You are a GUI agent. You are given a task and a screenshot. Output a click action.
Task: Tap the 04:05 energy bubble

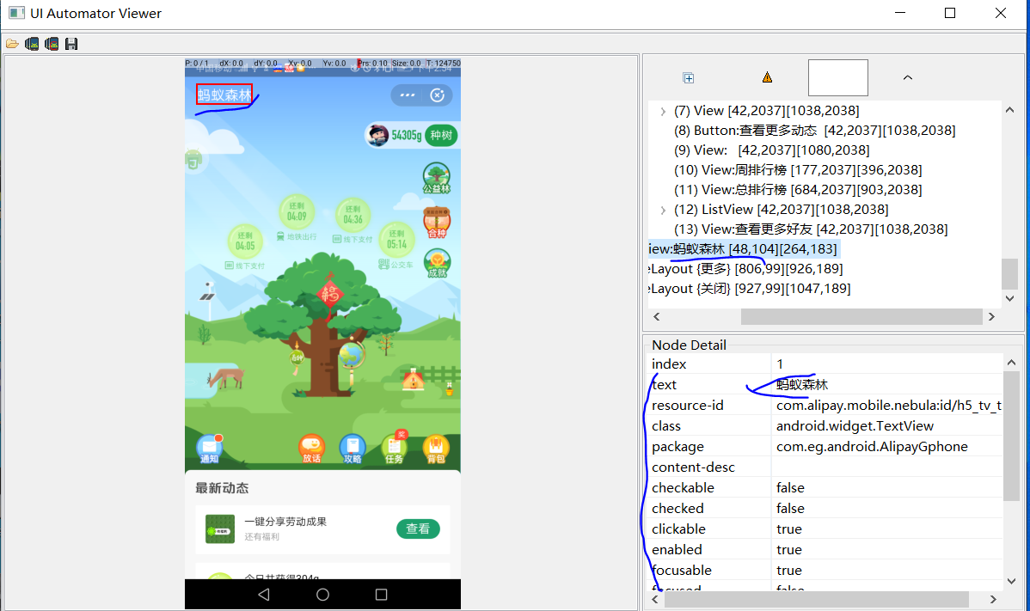[245, 241]
